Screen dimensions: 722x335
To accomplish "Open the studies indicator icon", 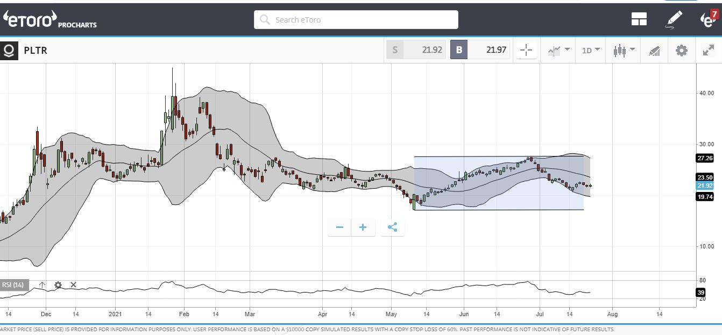I will (654, 51).
